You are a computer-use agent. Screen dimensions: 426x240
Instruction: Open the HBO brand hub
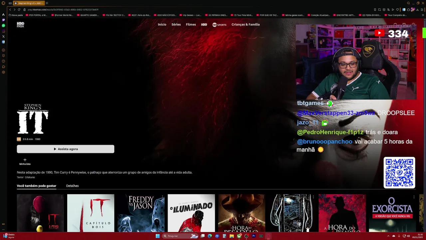pos(204,25)
